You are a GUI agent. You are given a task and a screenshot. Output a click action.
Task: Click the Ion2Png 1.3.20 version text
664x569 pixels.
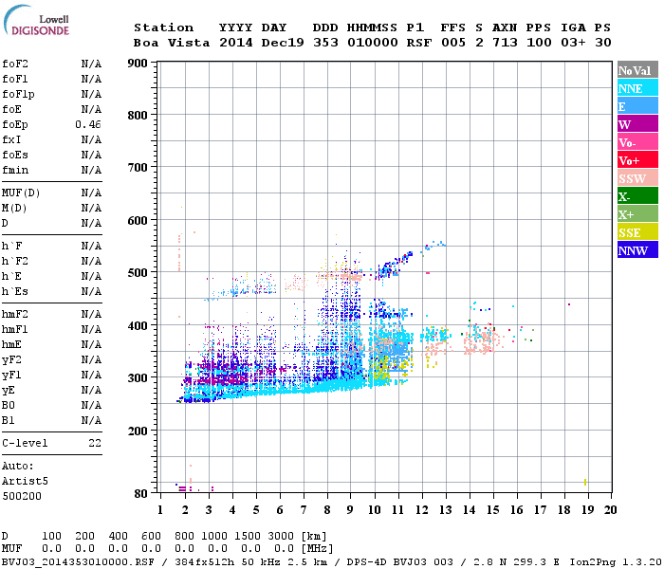point(616,562)
